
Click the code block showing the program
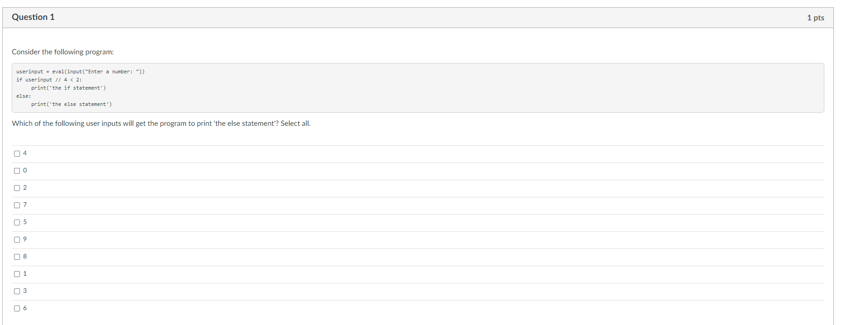coord(417,87)
